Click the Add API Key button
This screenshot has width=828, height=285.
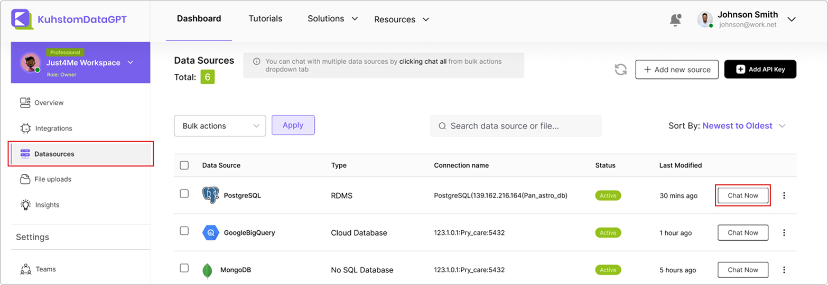760,69
